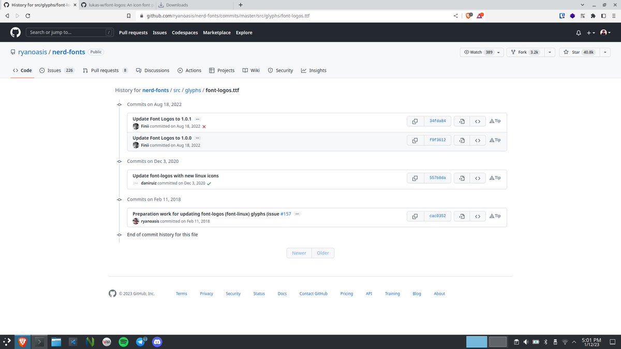Image resolution: width=621 pixels, height=349 pixels.
Task: Open Telegram from the taskbar
Action: pyautogui.click(x=140, y=342)
